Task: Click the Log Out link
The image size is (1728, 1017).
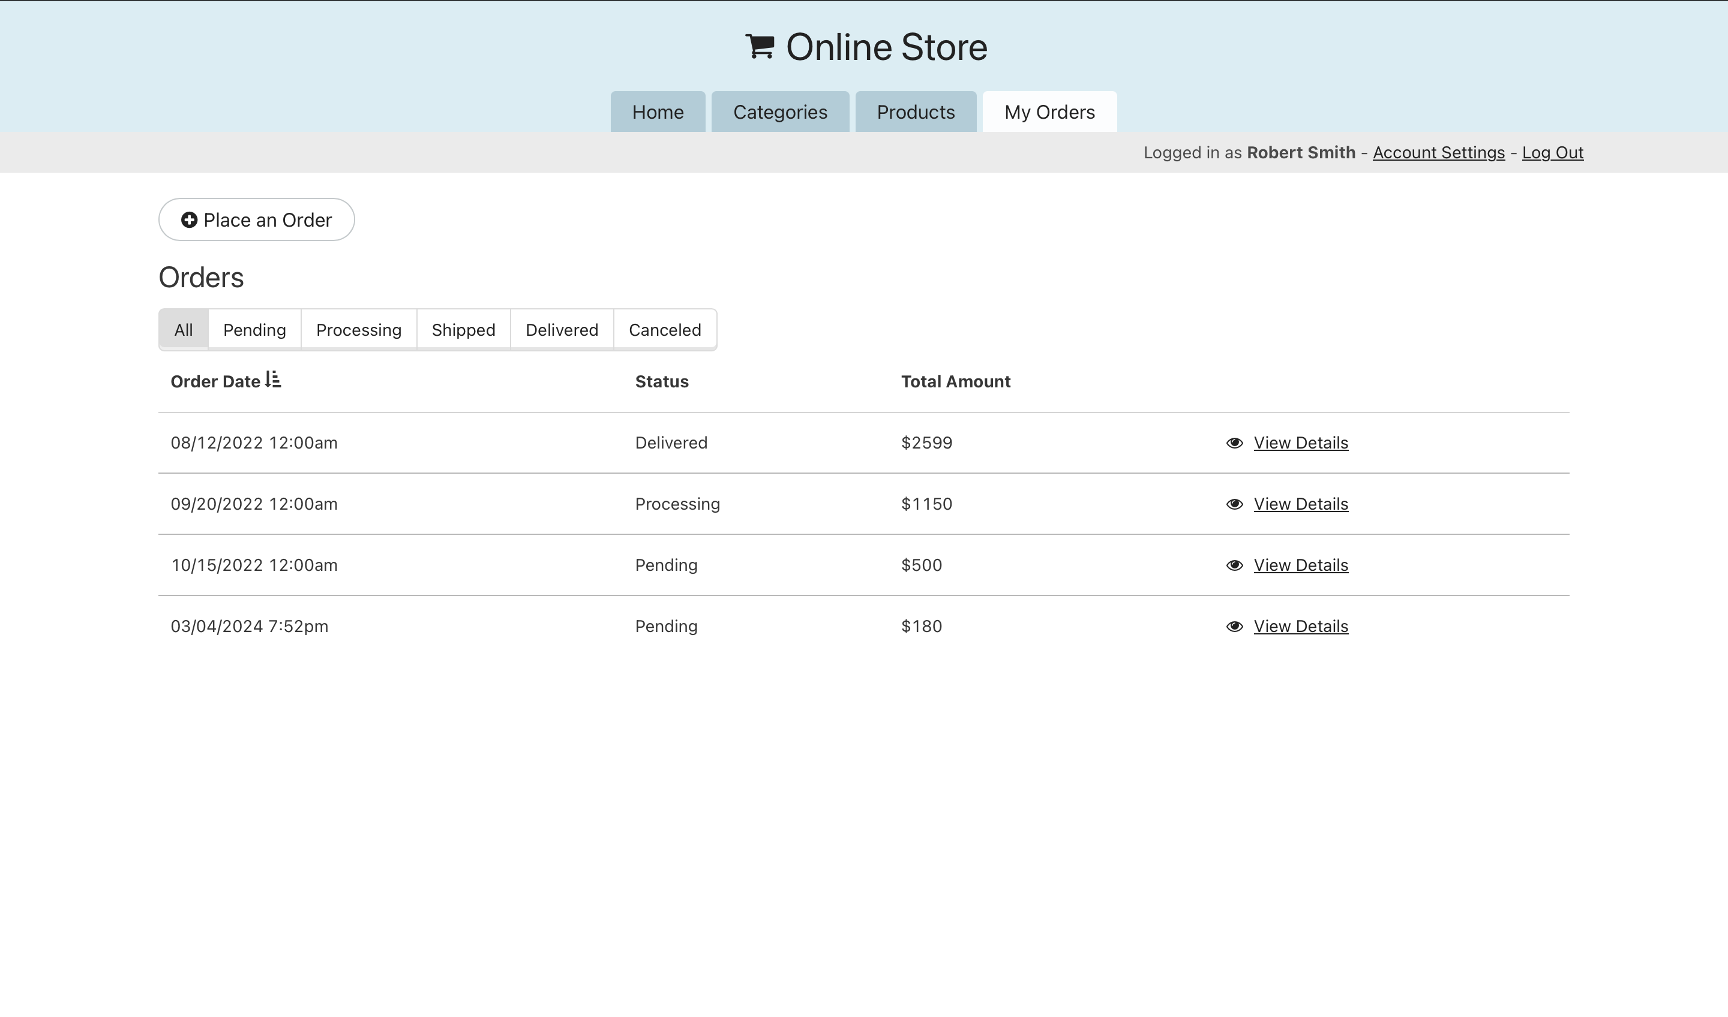Action: coord(1552,152)
